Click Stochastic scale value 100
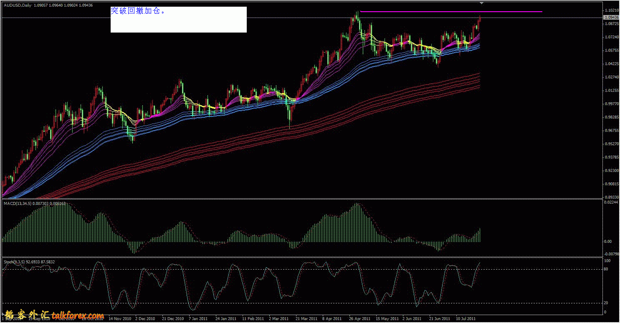Viewport: 620px width, 323px height. pyautogui.click(x=608, y=261)
